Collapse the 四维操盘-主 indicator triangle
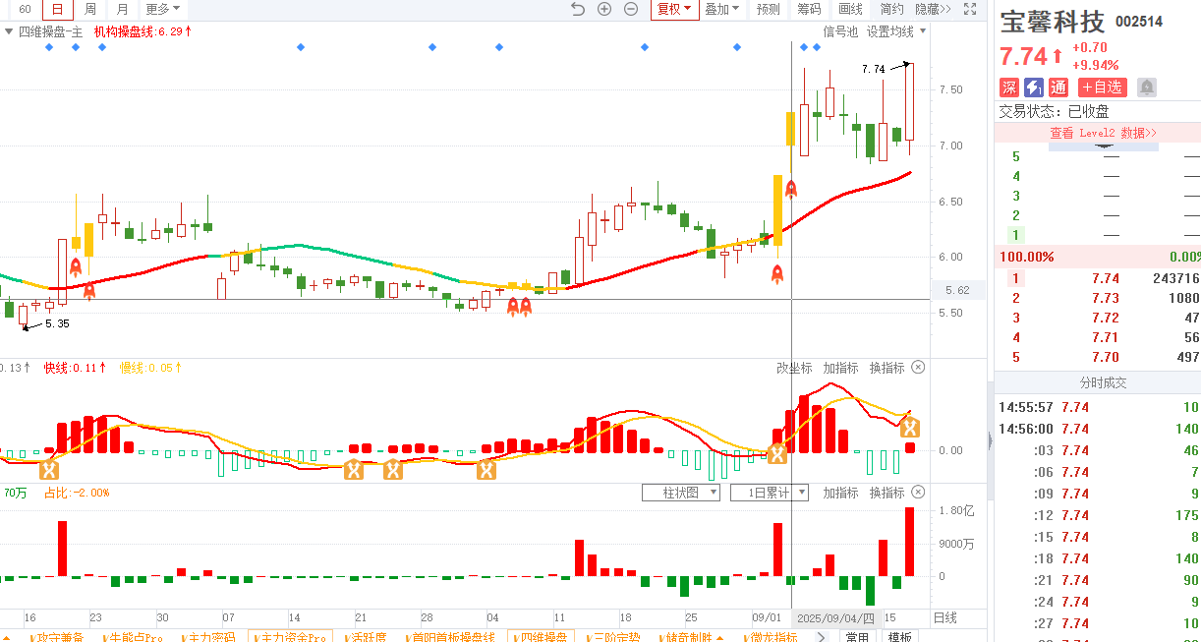Image resolution: width=1201 pixels, height=642 pixels. pyautogui.click(x=9, y=31)
